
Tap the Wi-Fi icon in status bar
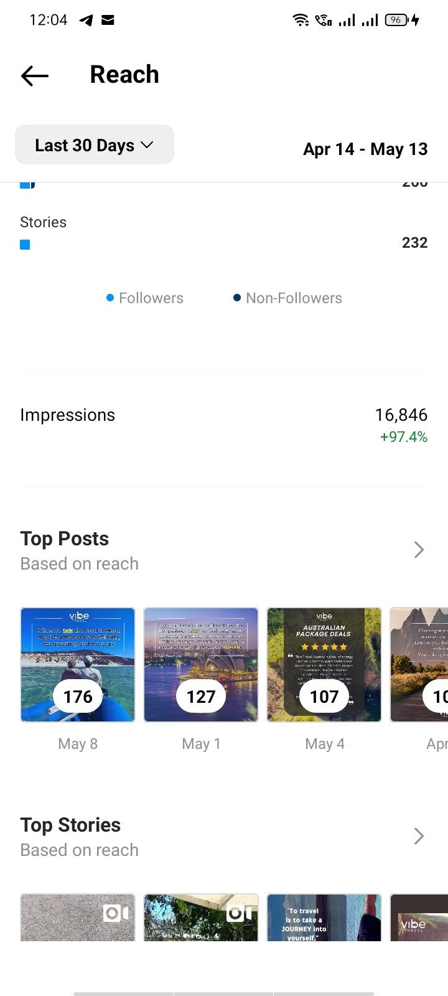point(301,20)
